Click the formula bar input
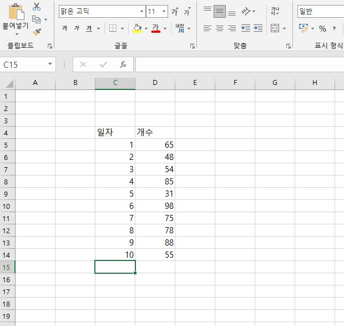 [240, 64]
